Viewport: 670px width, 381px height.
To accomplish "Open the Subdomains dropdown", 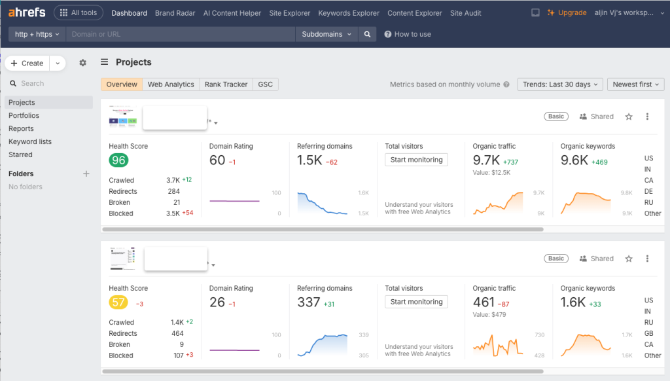I will [x=326, y=34].
